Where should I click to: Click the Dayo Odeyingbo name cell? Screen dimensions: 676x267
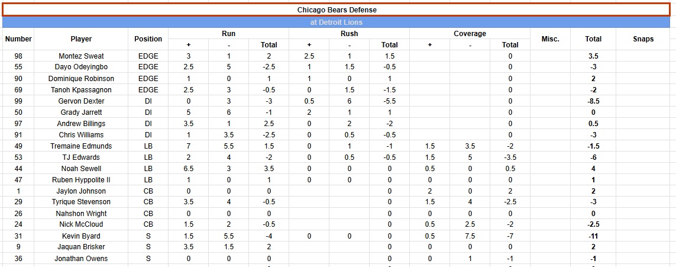point(81,67)
